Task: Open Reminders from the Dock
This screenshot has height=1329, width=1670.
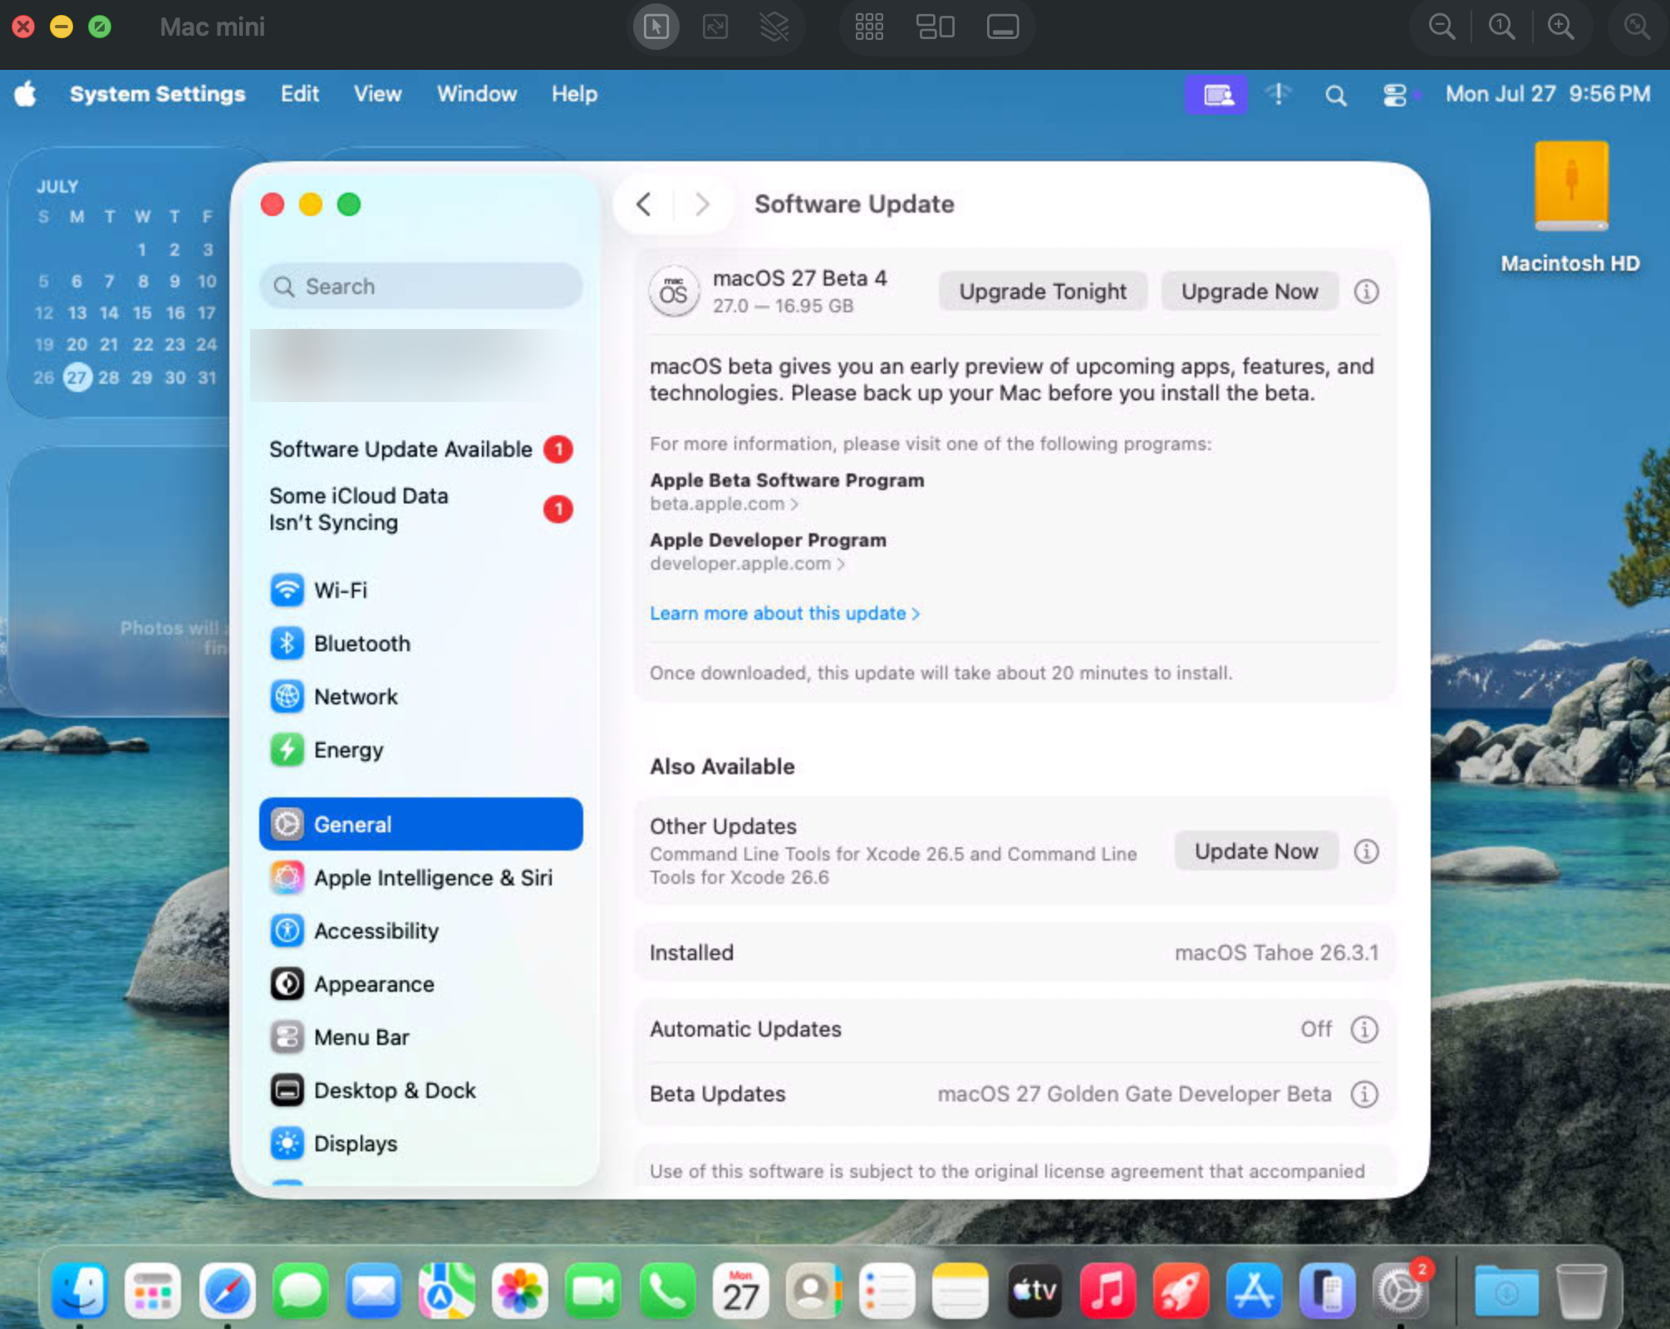Action: (x=887, y=1291)
